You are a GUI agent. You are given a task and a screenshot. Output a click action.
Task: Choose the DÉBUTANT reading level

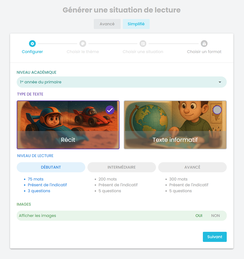click(x=51, y=167)
